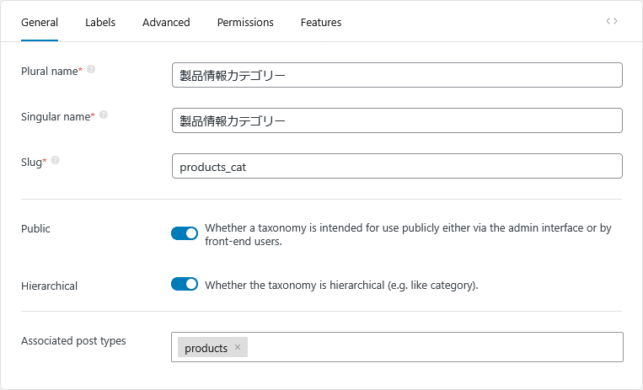Viewport: 643px width, 390px height.
Task: Edit the Slug field containing products_cat
Action: (x=396, y=166)
